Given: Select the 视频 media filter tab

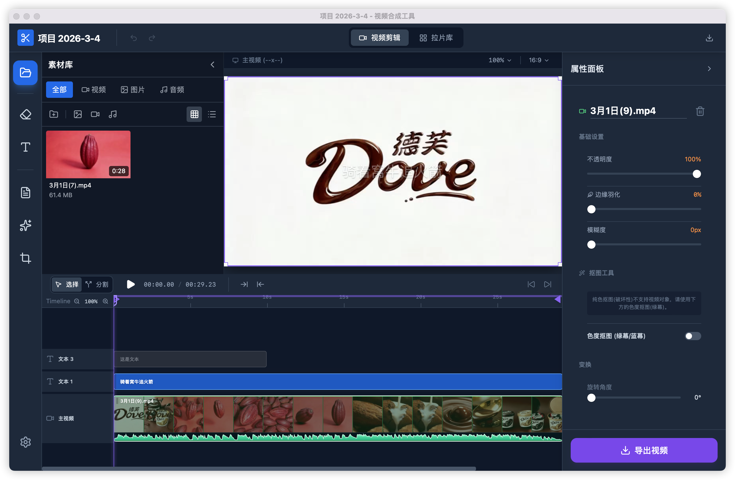Looking at the screenshot, I should (x=94, y=90).
